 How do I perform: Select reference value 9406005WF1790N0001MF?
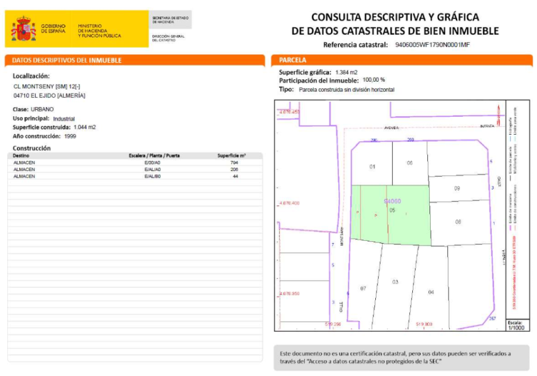(x=432, y=45)
